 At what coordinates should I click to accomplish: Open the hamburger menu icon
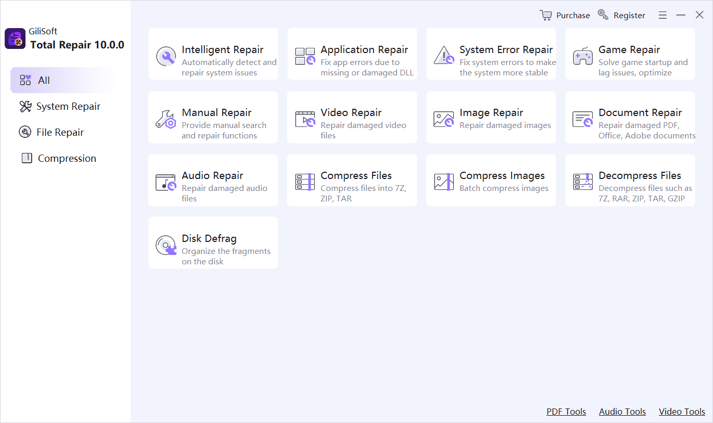(x=663, y=16)
